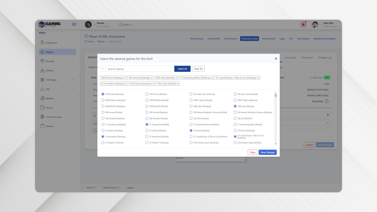Go to the Risk Analysis tab
Viewport: 377px width, 212px height.
(x=303, y=39)
